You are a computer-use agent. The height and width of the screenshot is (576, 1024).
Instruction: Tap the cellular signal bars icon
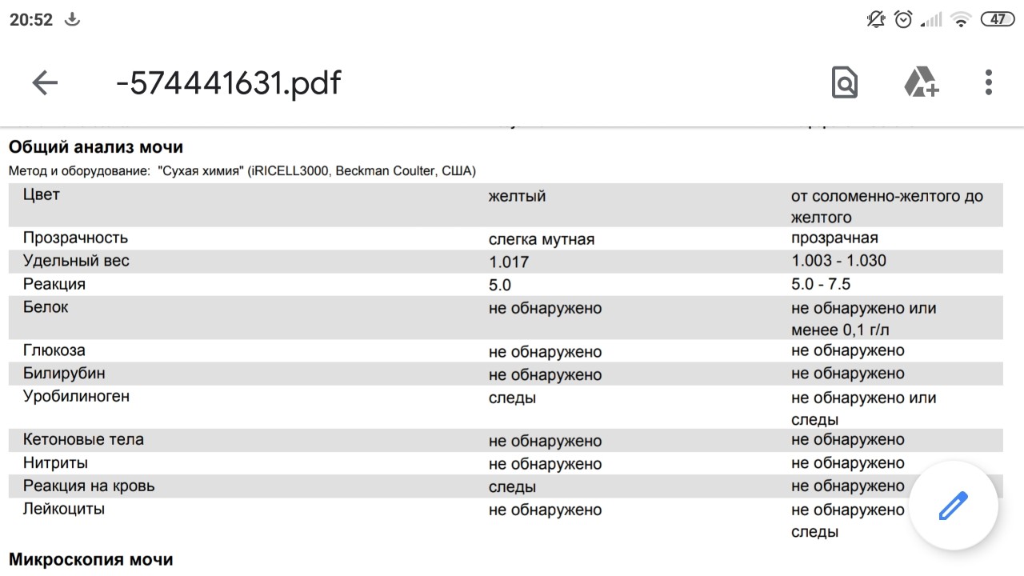click(x=931, y=19)
